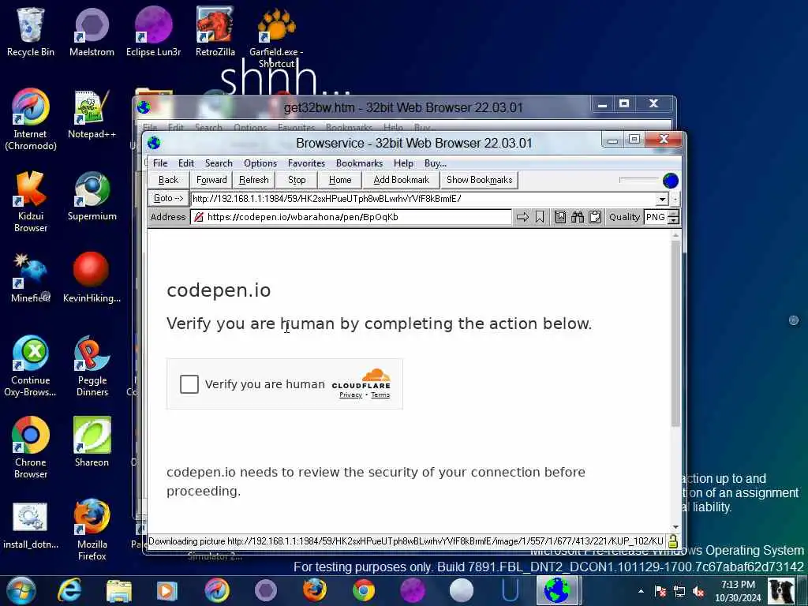Image resolution: width=808 pixels, height=606 pixels.
Task: Click the loading progress bar in the toolbar
Action: [x=639, y=179]
